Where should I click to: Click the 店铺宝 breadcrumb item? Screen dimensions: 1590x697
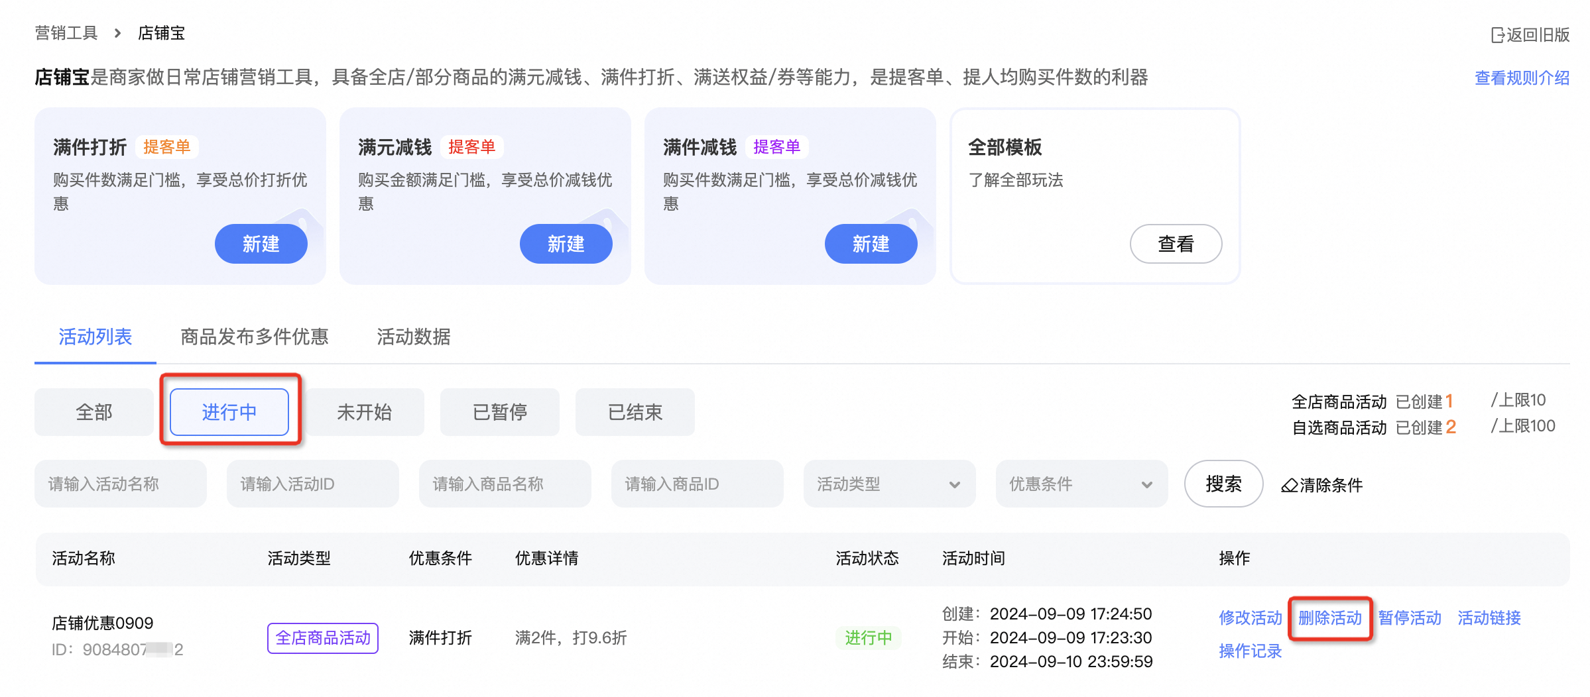pos(162,33)
